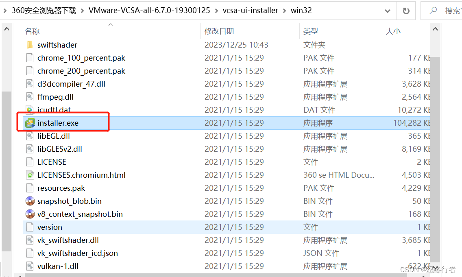Go to VMware-VCSA-all-6.7.0-19300125 breadcrumb folder
This screenshot has height=277, width=462.
tap(149, 11)
